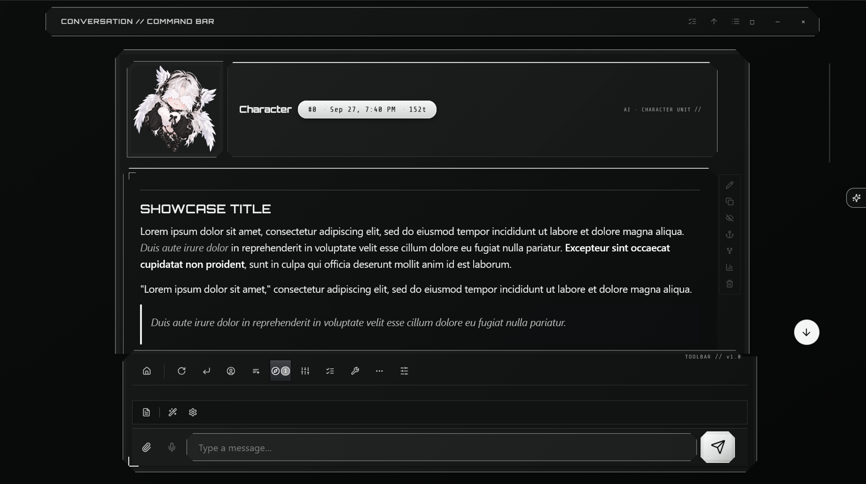Click the add-to-list icon in toolbar
The width and height of the screenshot is (866, 484).
pyautogui.click(x=256, y=371)
